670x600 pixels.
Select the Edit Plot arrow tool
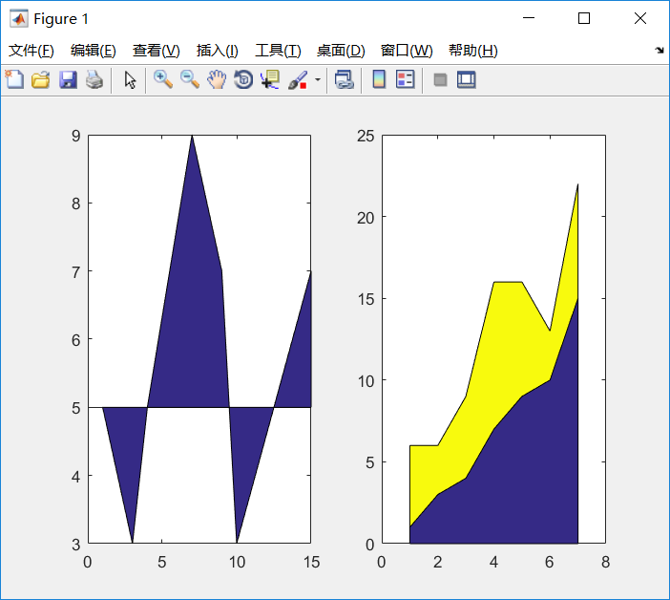[x=130, y=79]
